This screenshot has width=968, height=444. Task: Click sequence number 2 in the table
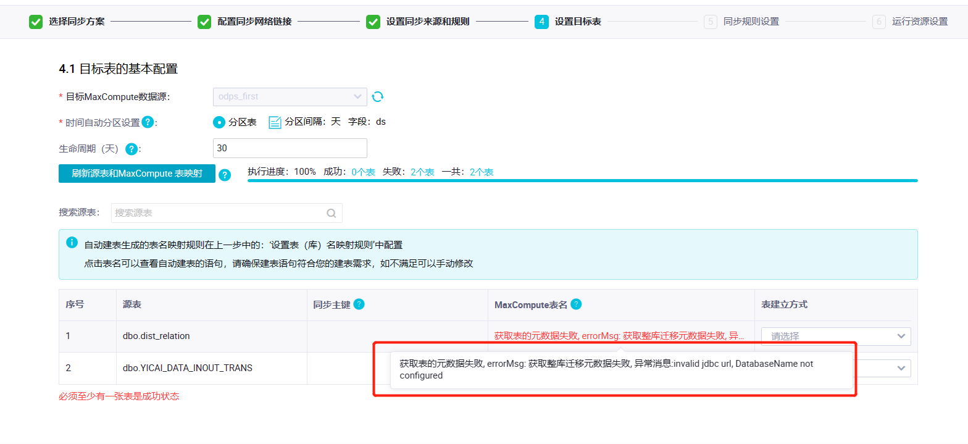69,368
